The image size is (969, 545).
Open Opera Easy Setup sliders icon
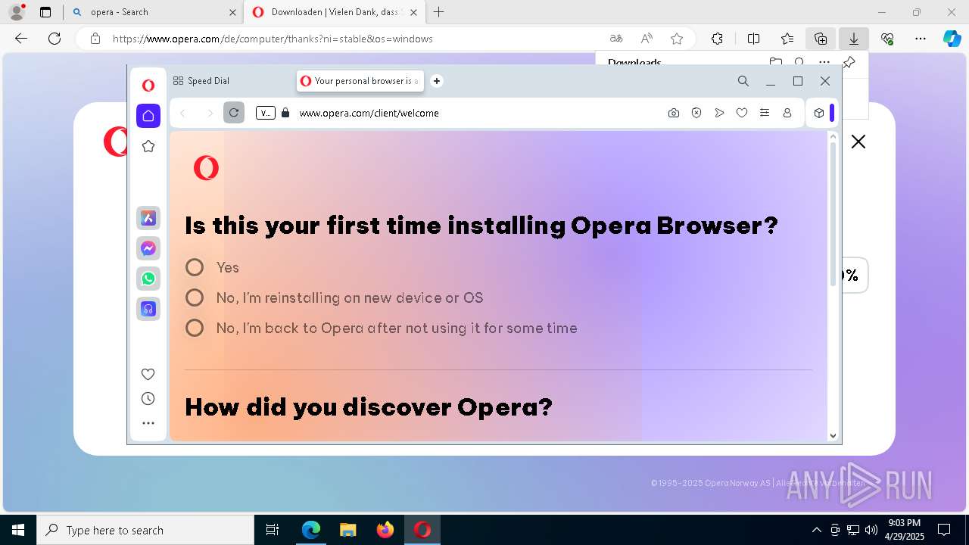[x=765, y=113]
